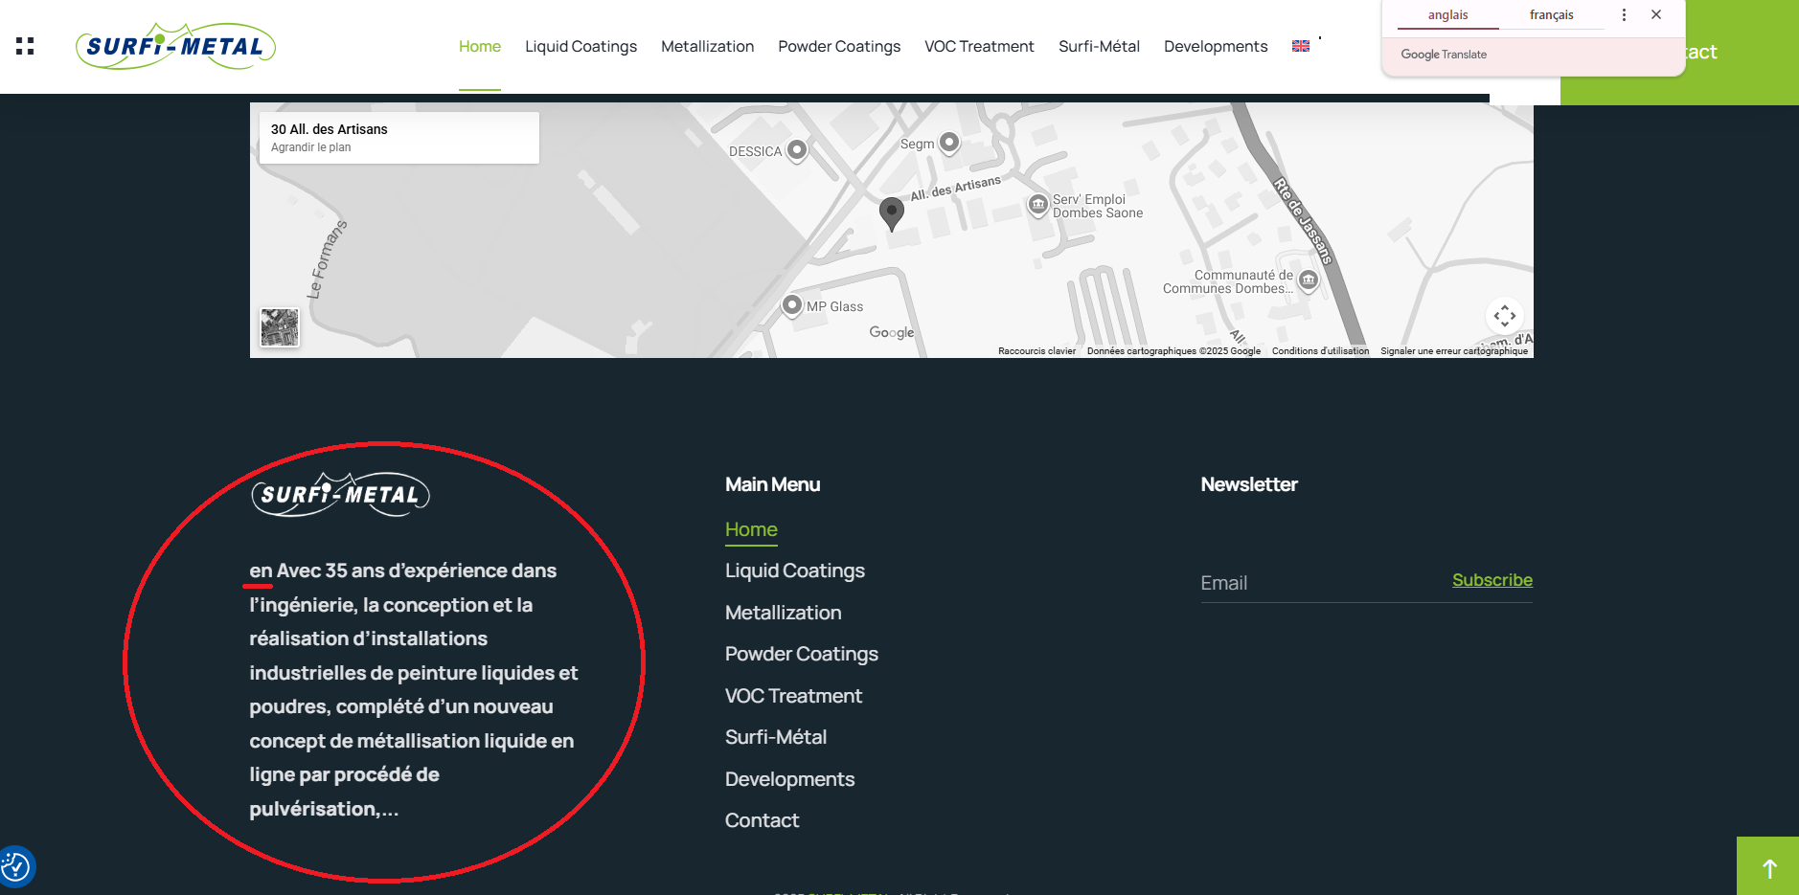The width and height of the screenshot is (1799, 895).
Task: Close the Google Translate popup
Action: 1656,15
